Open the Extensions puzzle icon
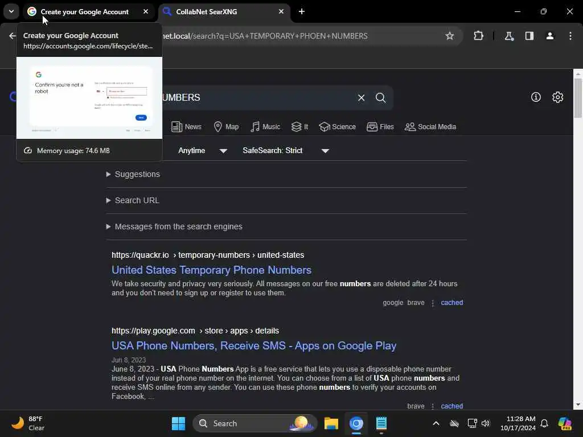 tap(478, 36)
